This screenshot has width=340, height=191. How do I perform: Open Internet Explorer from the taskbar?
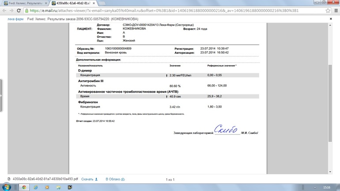[36, 187]
